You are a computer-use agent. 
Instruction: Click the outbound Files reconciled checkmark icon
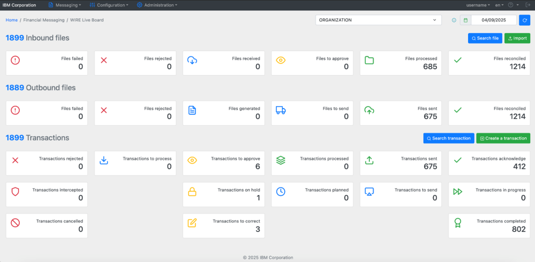point(458,110)
